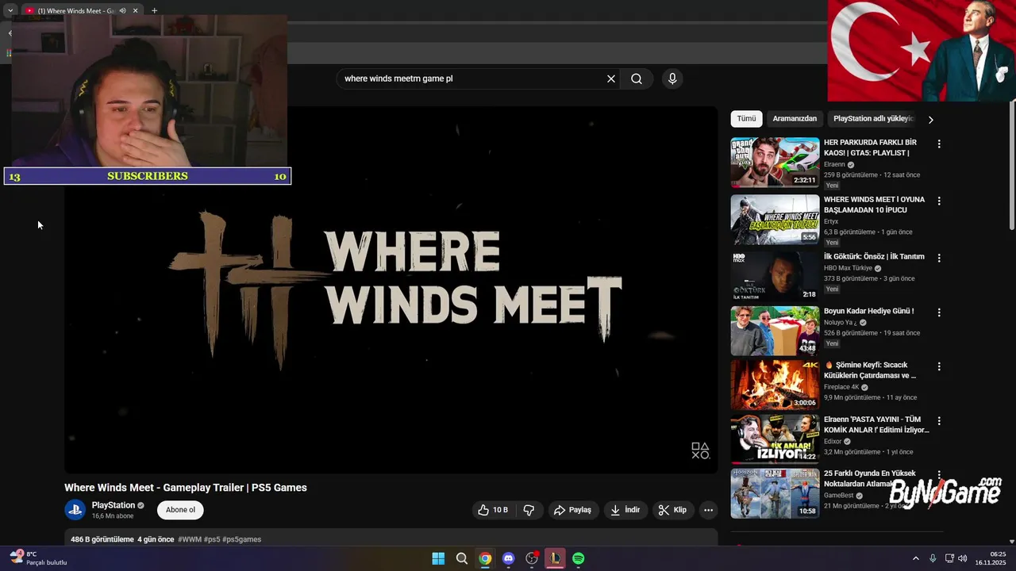Screen dimensions: 1016x571
Task: Mute the tab via speaker icon
Action: tap(122, 11)
